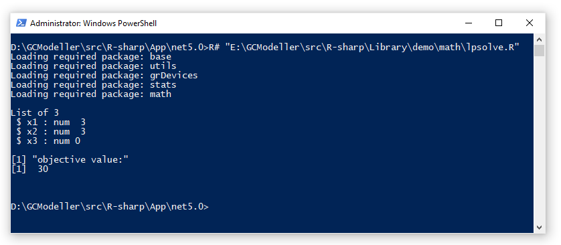Close the Windows PowerShell window
The height and width of the screenshot is (245, 561).
coord(530,23)
